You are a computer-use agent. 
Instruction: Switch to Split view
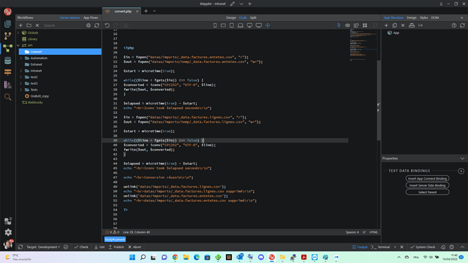point(253,18)
